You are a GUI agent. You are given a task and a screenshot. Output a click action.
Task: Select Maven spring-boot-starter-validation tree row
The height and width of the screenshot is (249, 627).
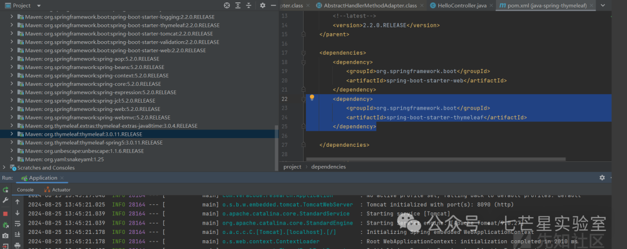coord(138,42)
